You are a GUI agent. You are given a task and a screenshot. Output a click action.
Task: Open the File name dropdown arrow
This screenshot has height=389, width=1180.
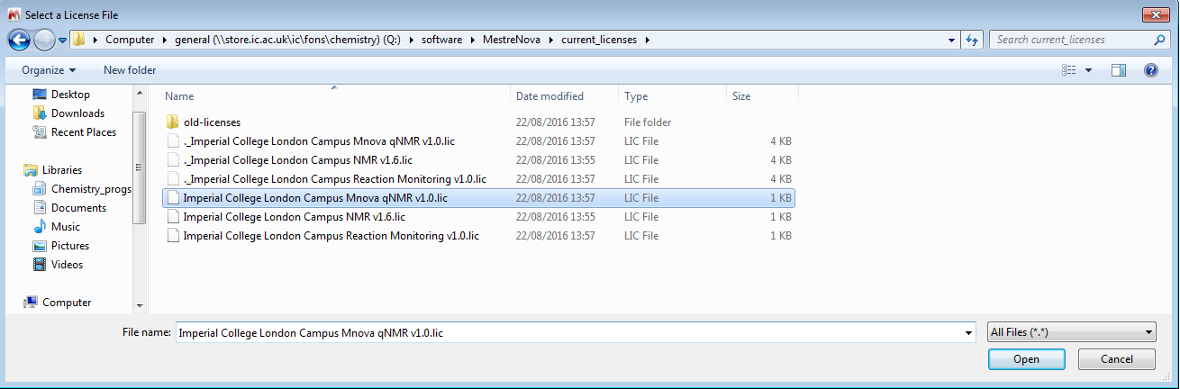point(968,332)
